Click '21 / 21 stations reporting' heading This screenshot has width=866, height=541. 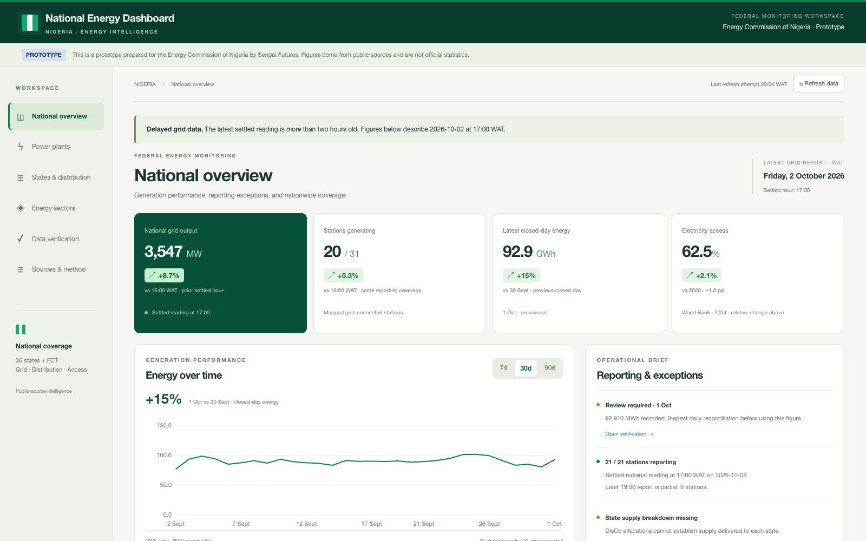[x=641, y=462]
